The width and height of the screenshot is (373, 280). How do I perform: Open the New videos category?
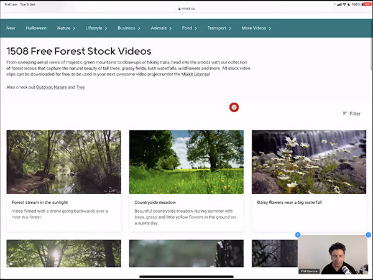(x=11, y=28)
